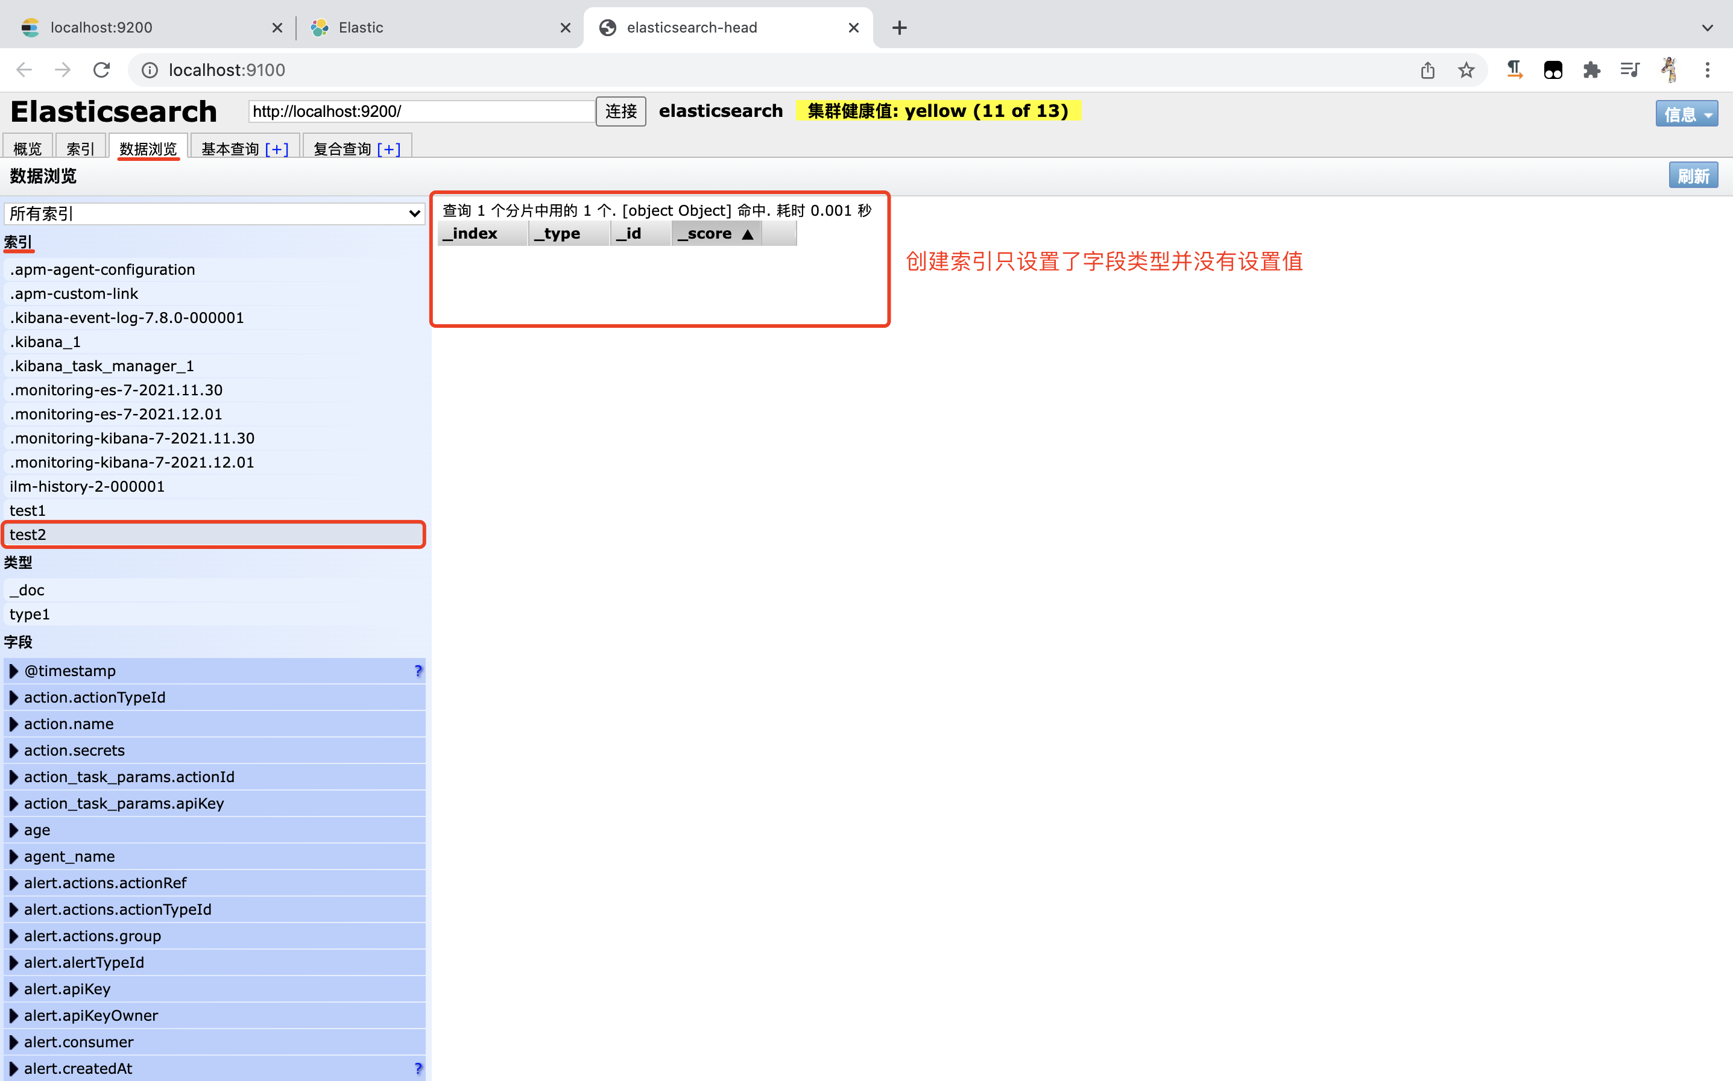Select the test2 index
The image size is (1733, 1081).
[215, 534]
